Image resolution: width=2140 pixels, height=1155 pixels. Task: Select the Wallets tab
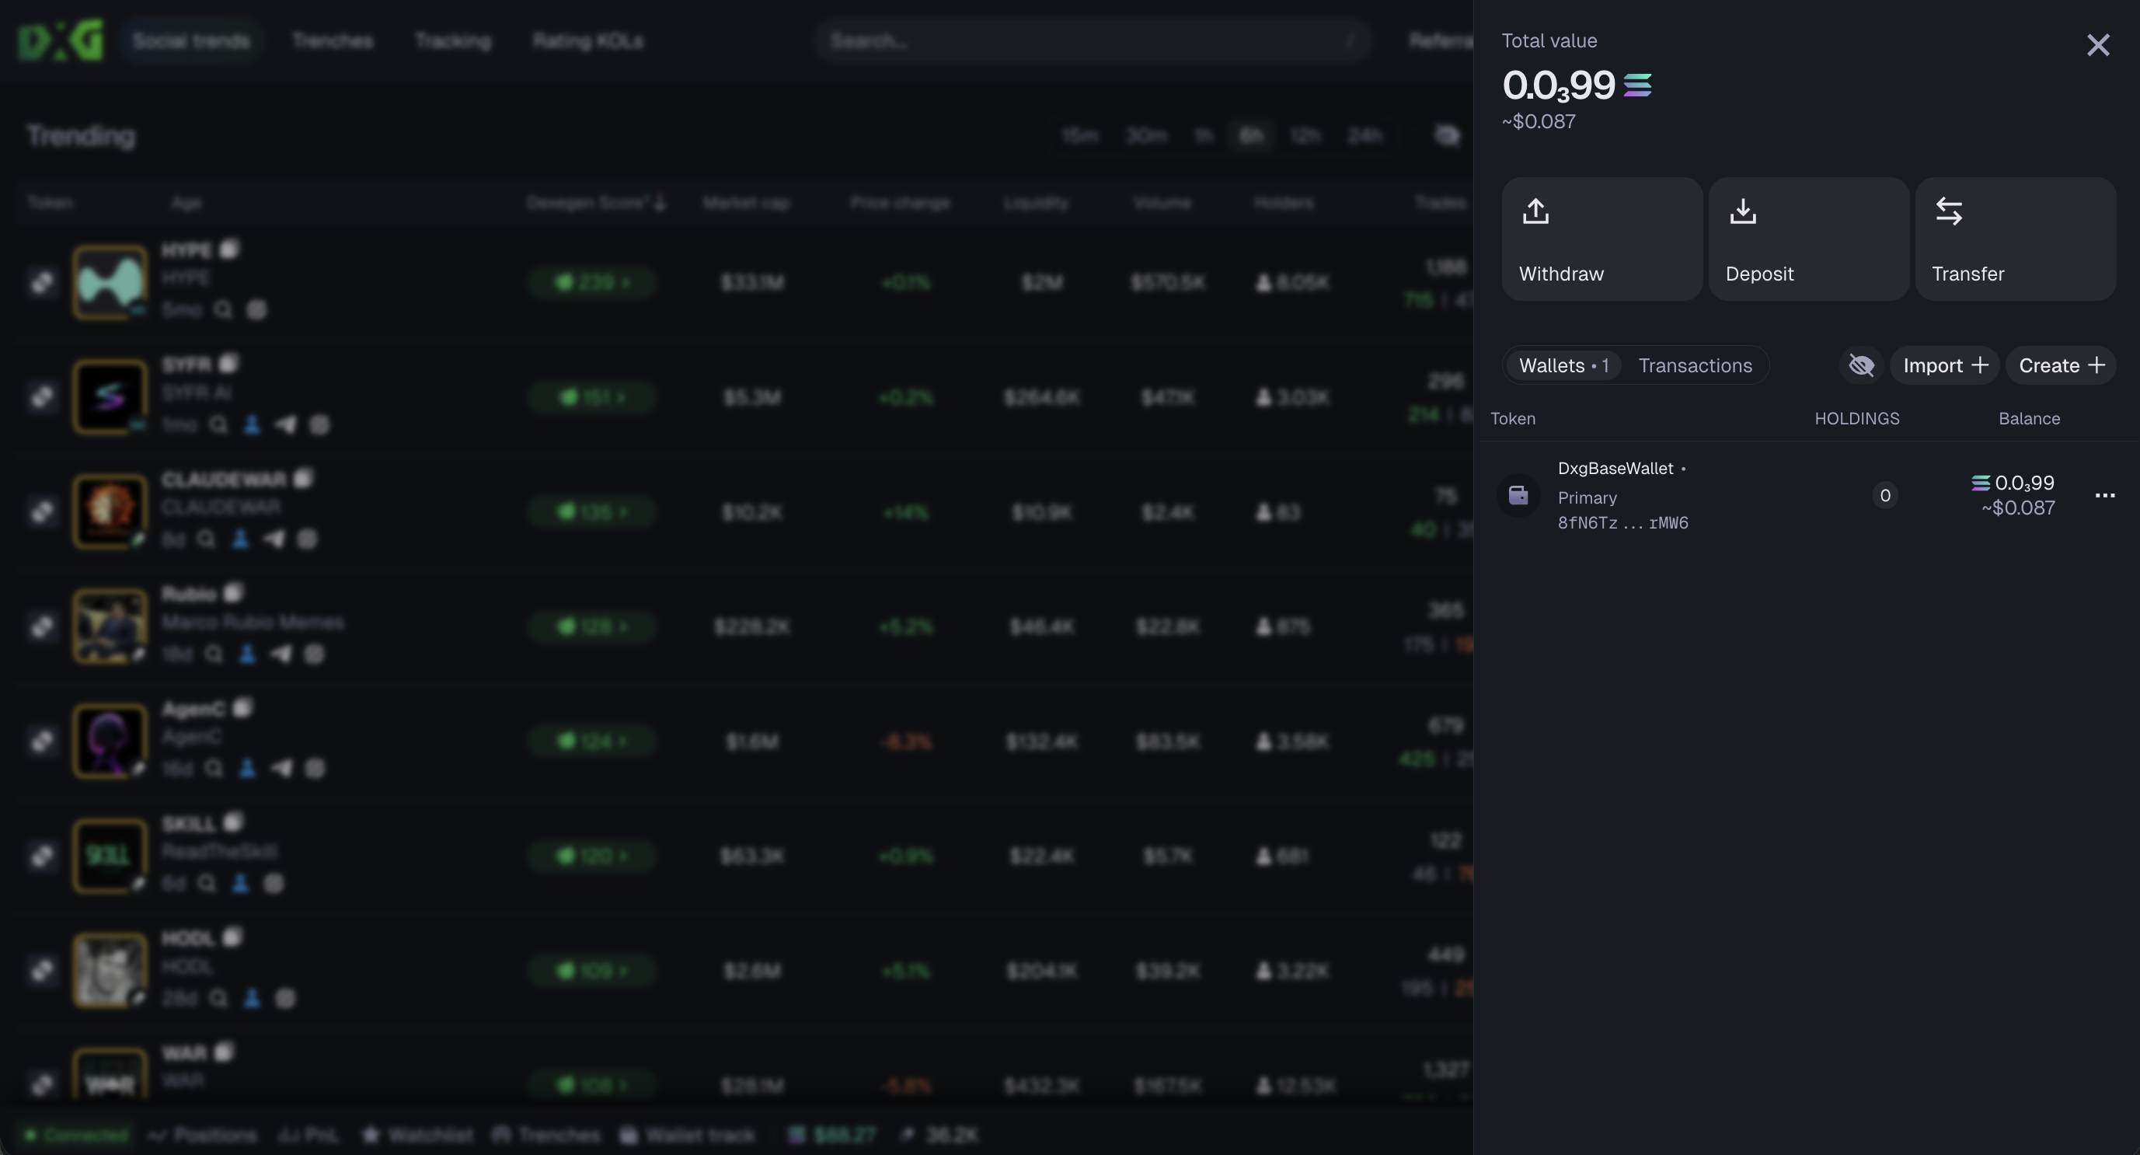point(1563,365)
